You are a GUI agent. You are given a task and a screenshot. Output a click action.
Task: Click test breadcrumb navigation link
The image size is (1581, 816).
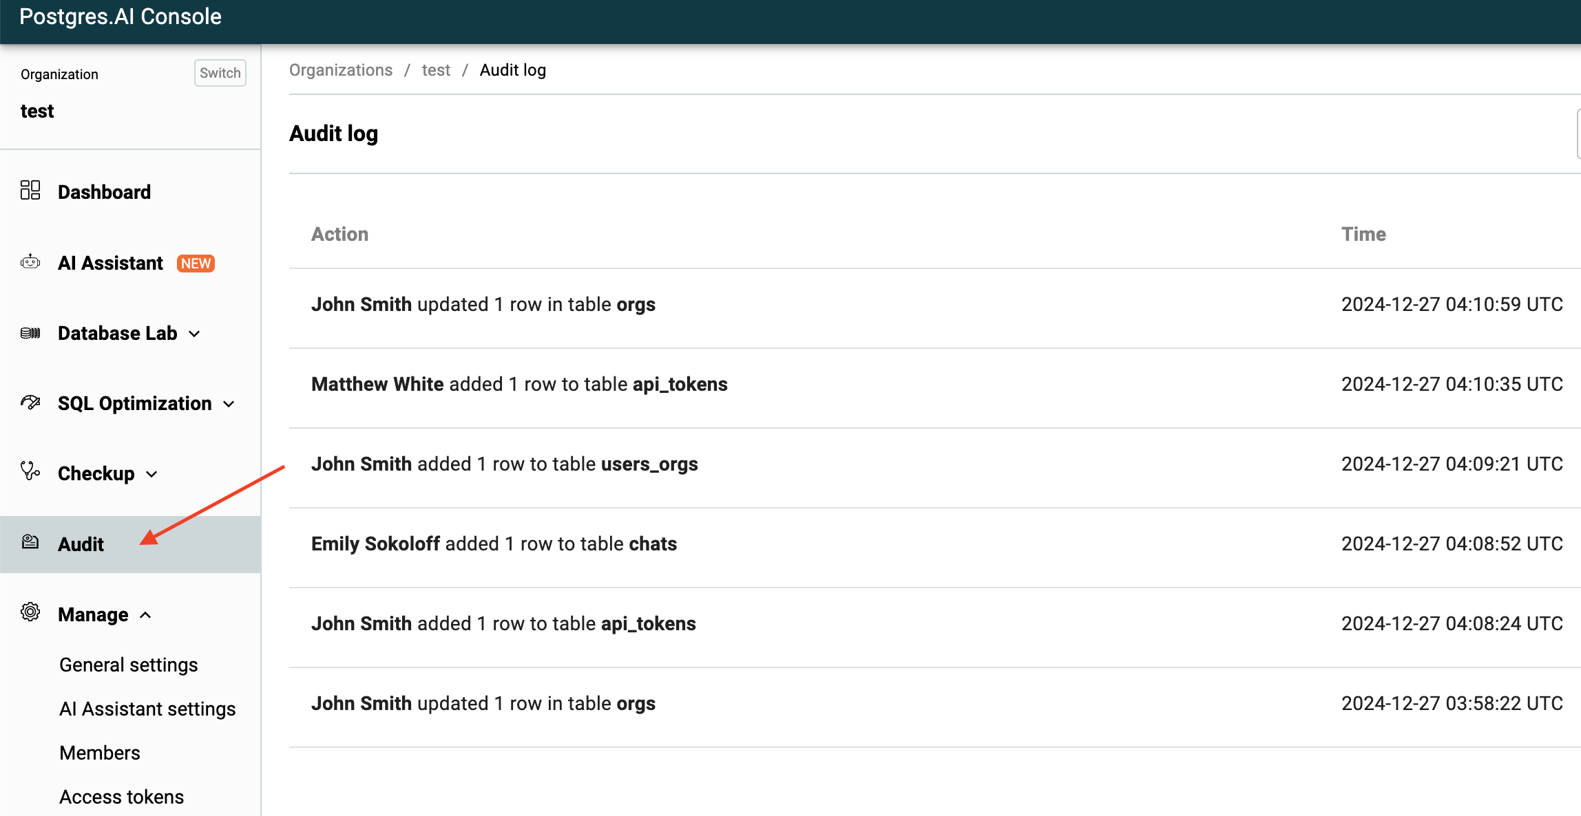tap(435, 69)
